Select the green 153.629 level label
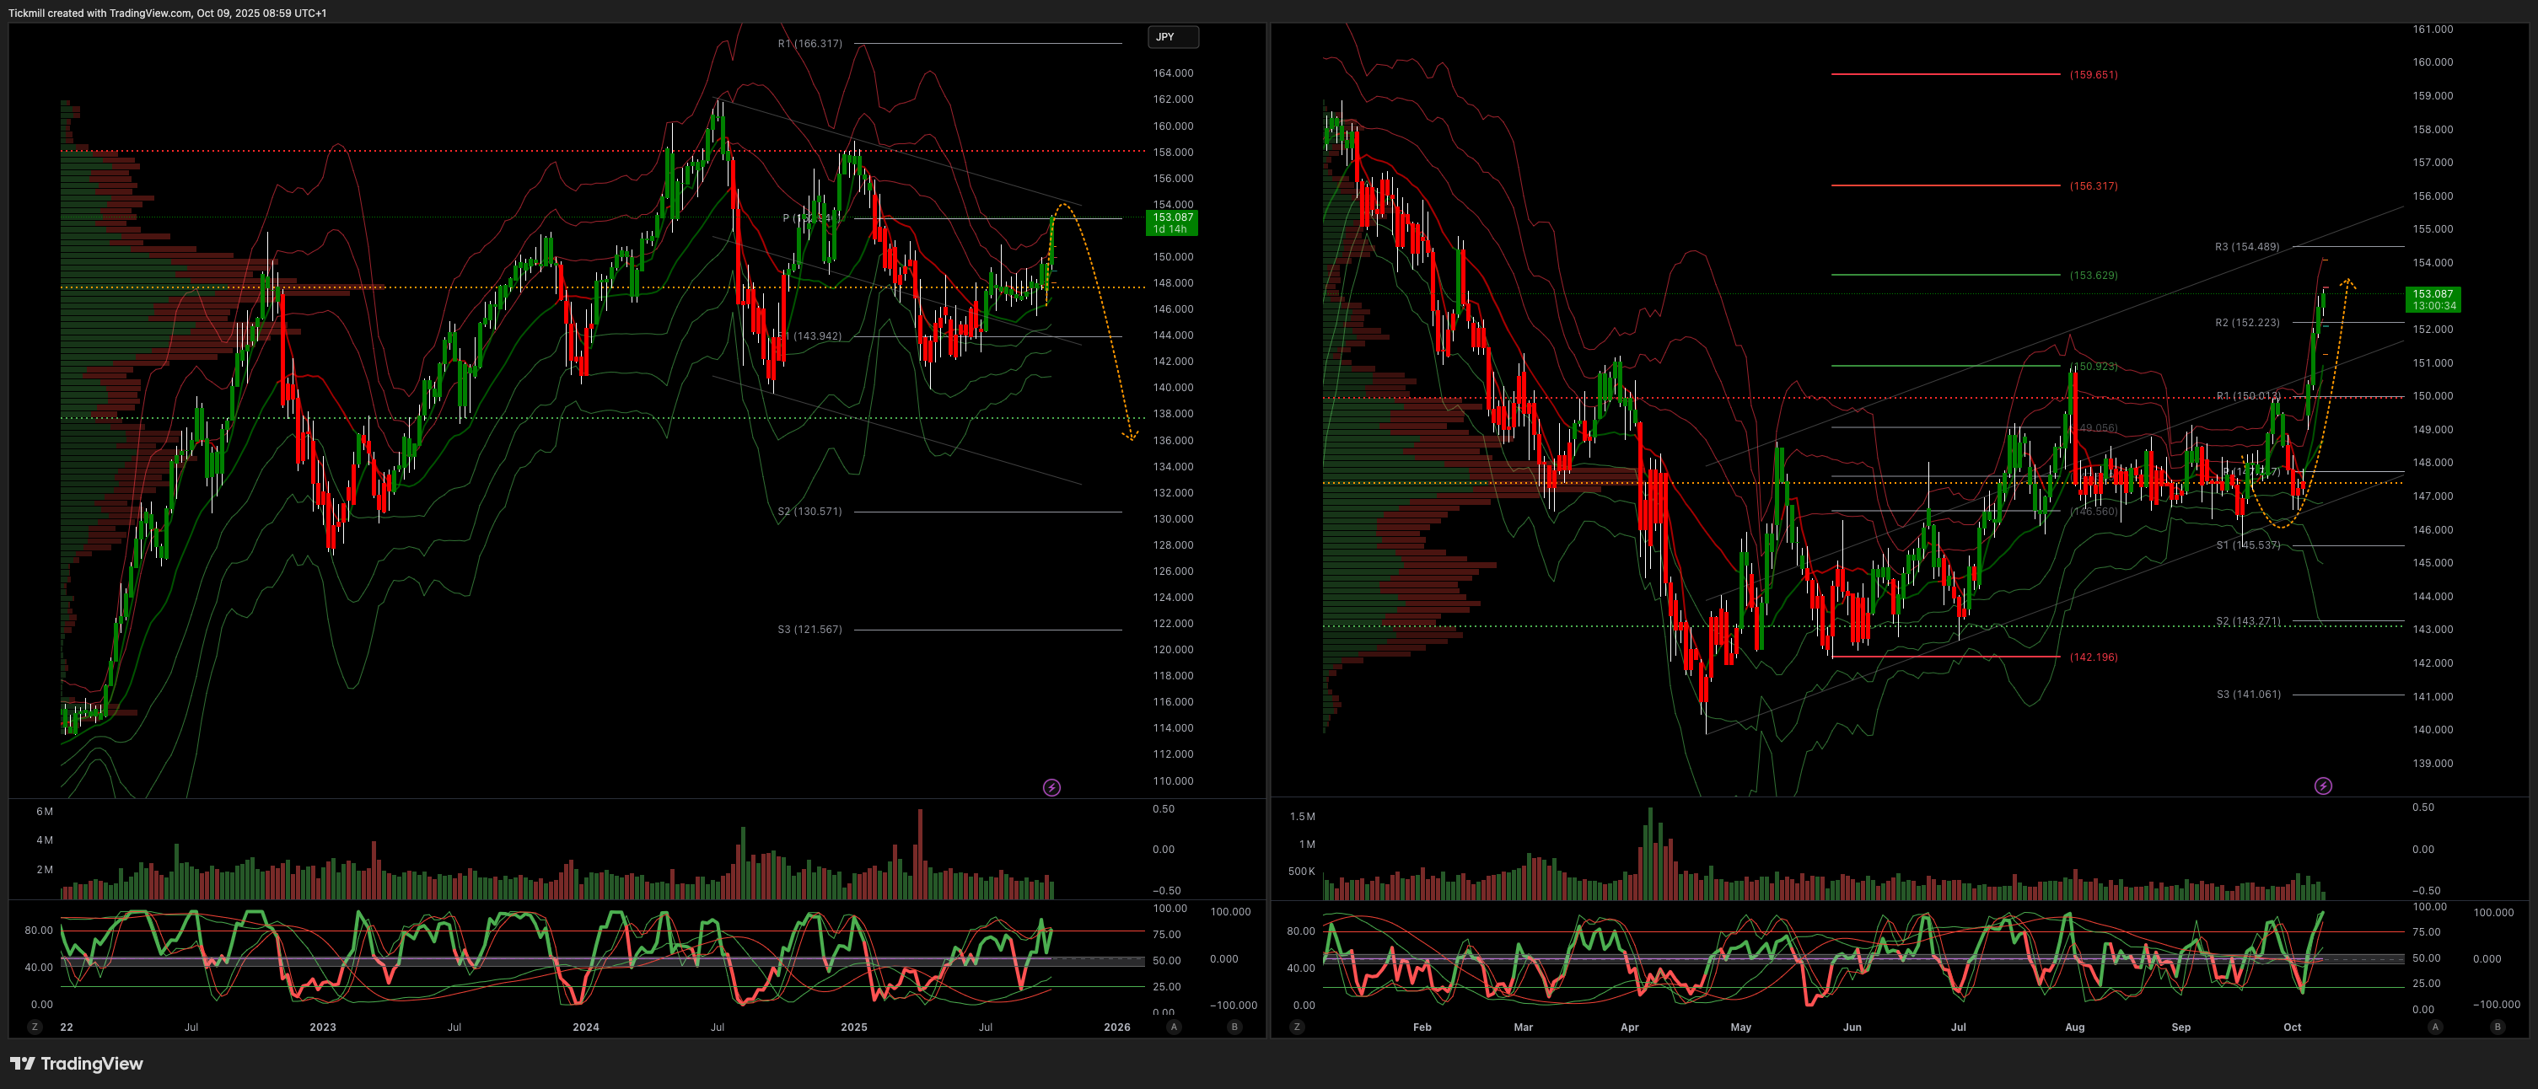Viewport: 2538px width, 1089px height. click(2093, 276)
